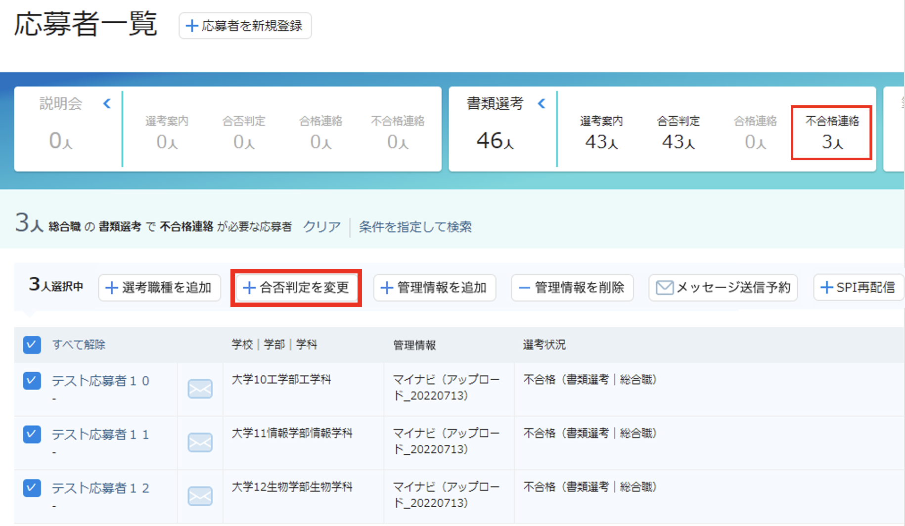Click 合否判定を変更 button
This screenshot has height=526, width=905.
coord(297,288)
